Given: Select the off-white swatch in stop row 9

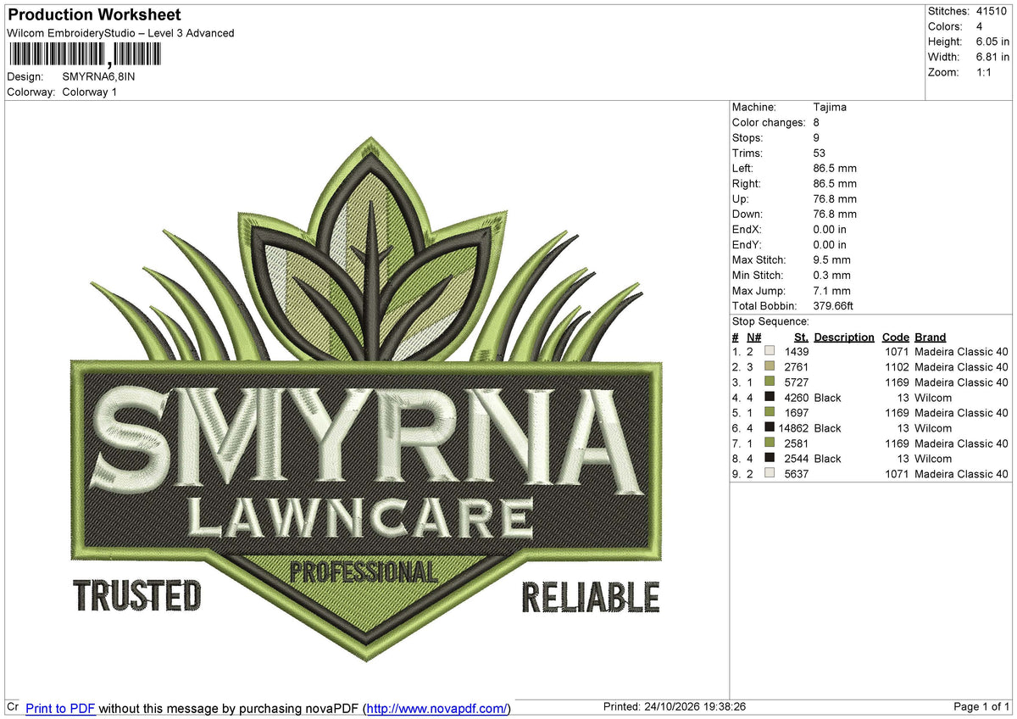Looking at the screenshot, I should pos(770,472).
